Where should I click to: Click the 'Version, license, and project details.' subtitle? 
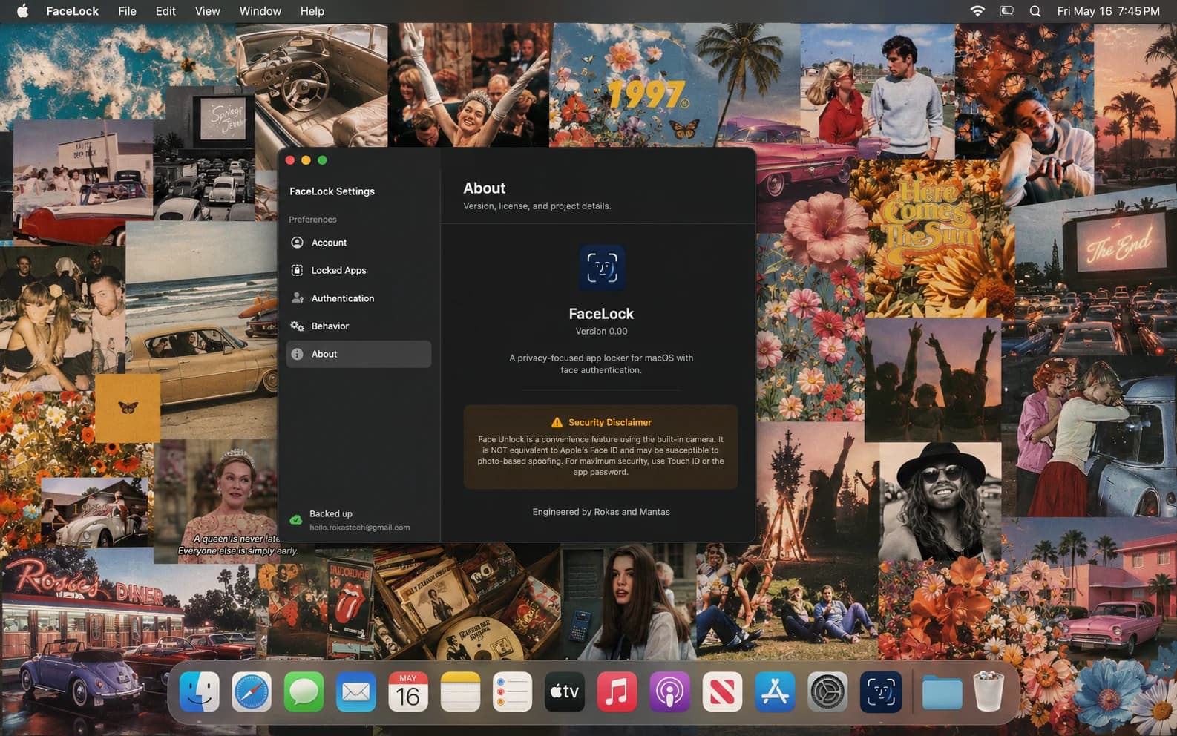tap(537, 206)
